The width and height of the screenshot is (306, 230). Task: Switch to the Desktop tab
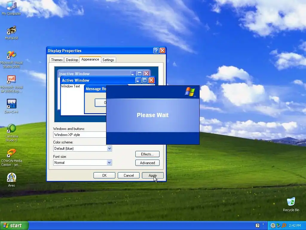72,60
